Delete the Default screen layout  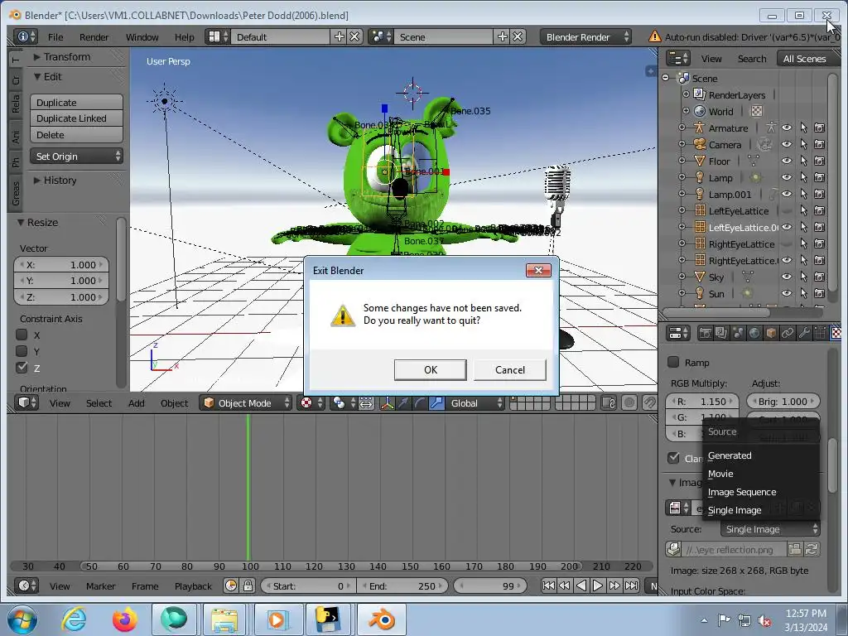tap(354, 36)
